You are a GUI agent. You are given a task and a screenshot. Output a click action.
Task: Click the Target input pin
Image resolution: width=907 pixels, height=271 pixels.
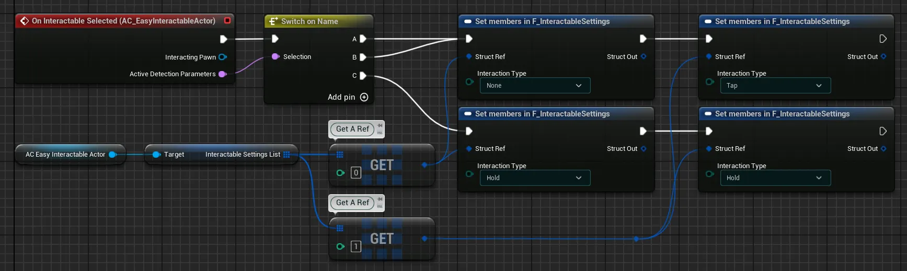tap(156, 155)
